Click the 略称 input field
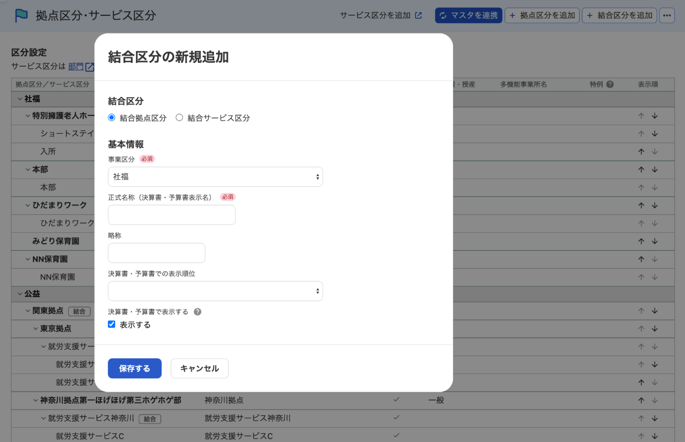 (157, 253)
